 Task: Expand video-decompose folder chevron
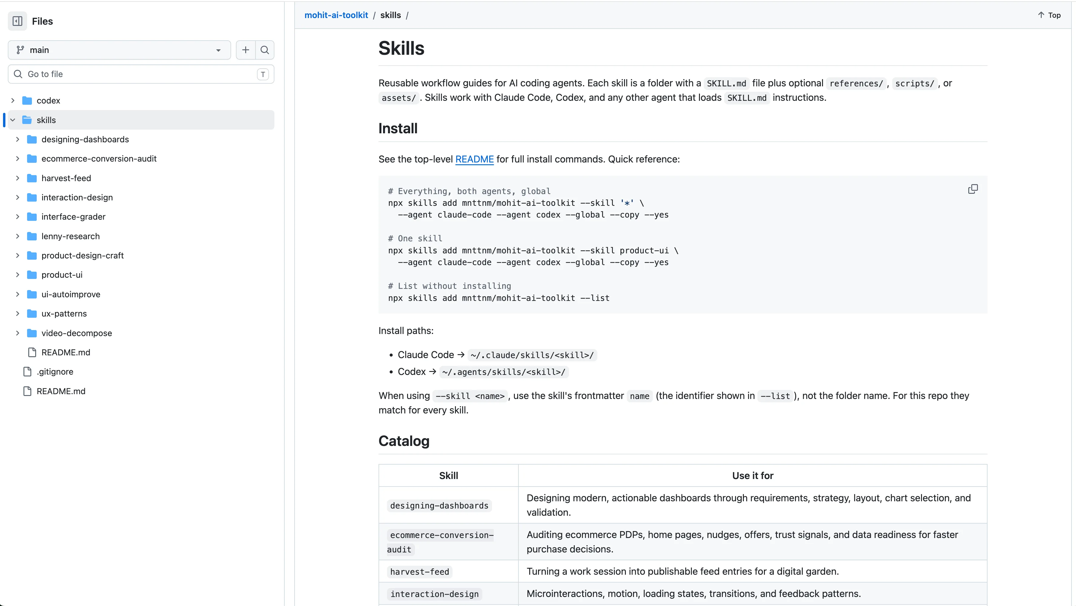[x=17, y=333]
